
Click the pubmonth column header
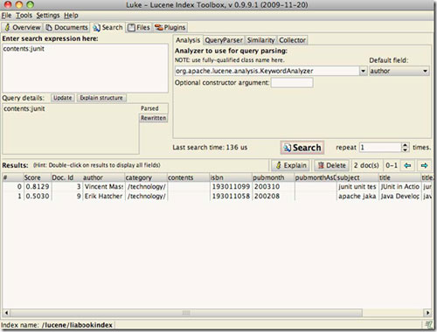[273, 177]
